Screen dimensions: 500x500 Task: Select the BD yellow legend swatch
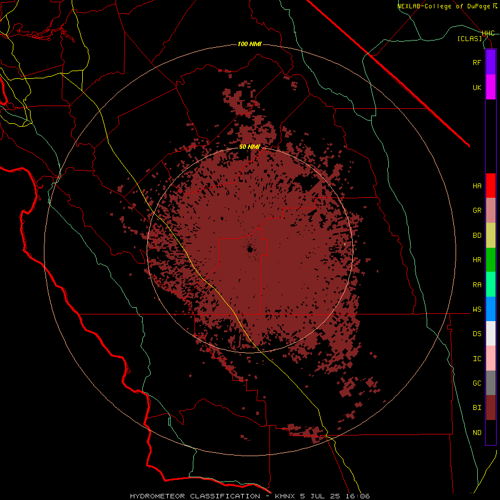(491, 236)
